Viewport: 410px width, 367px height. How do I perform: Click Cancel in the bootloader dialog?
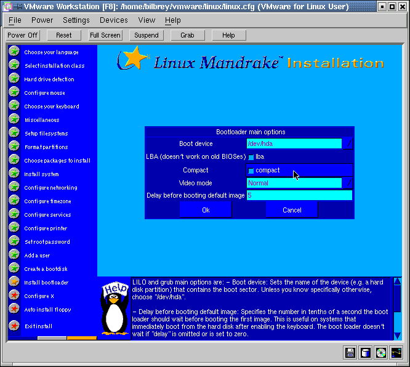coord(292,210)
